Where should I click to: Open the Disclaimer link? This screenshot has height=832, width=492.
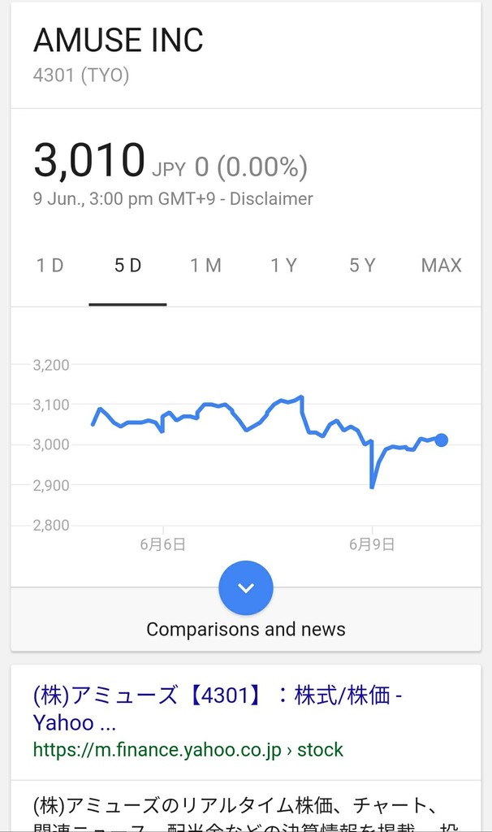pyautogui.click(x=271, y=199)
